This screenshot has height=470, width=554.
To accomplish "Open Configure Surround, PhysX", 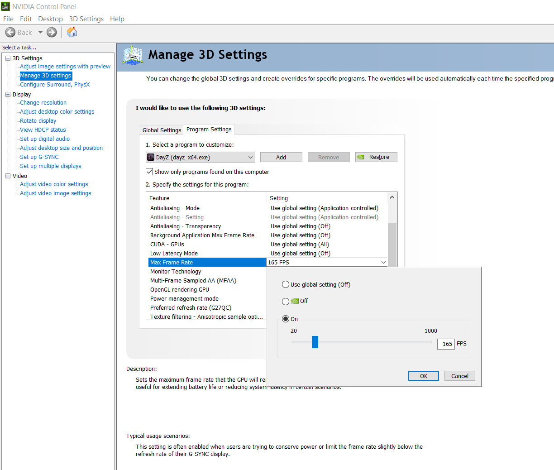I will click(x=55, y=84).
